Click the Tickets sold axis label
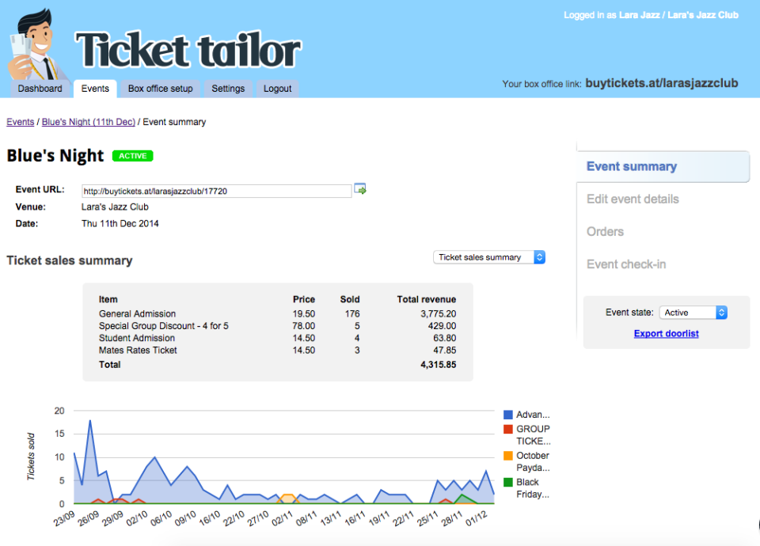760x546 pixels. [31, 457]
